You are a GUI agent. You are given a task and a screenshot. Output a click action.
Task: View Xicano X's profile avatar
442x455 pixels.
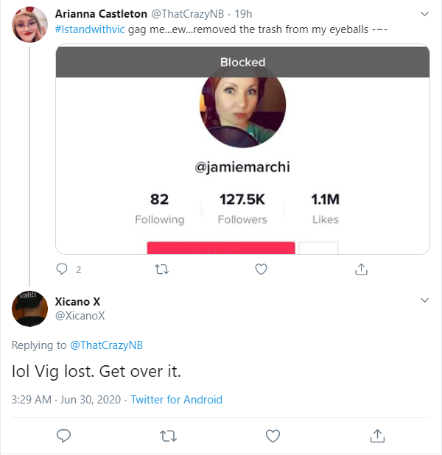(29, 308)
